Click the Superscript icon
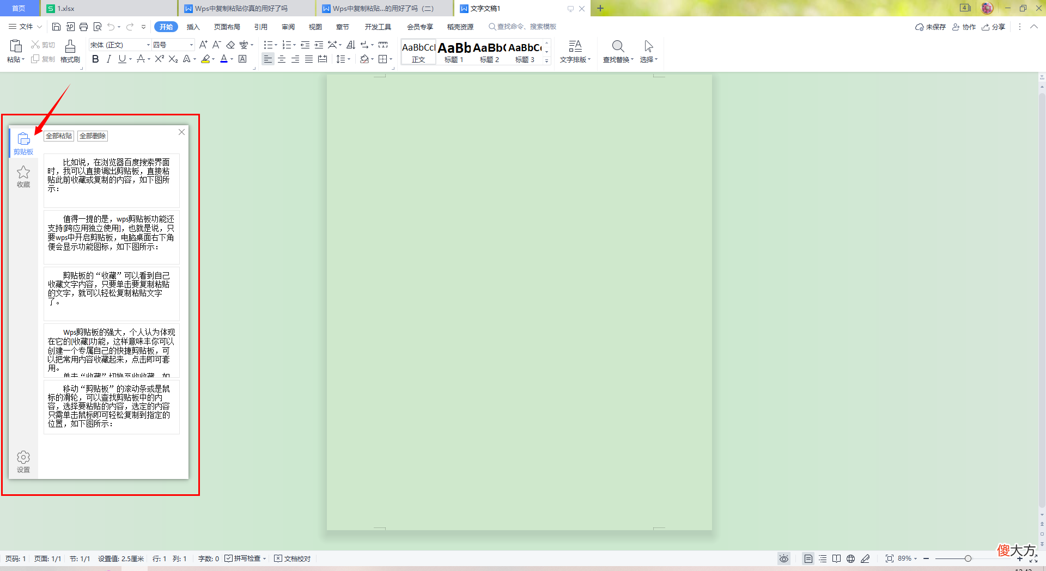Screen dimensions: 1046x571 click(x=159, y=59)
